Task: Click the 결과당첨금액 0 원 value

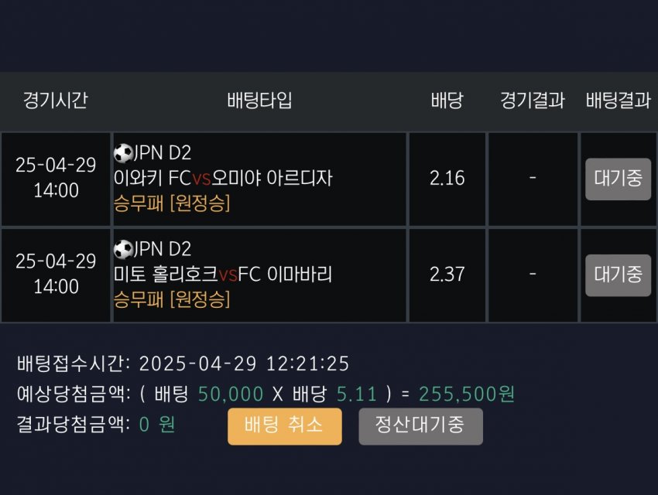Action: (157, 425)
